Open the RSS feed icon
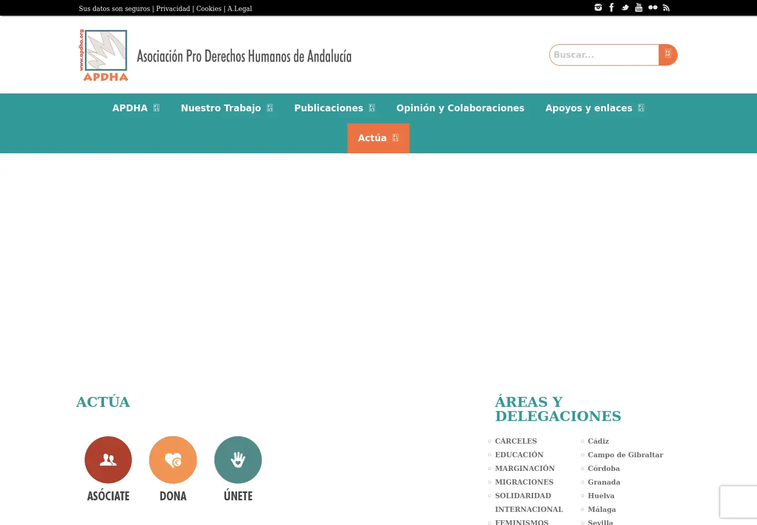757x525 pixels. (666, 7)
